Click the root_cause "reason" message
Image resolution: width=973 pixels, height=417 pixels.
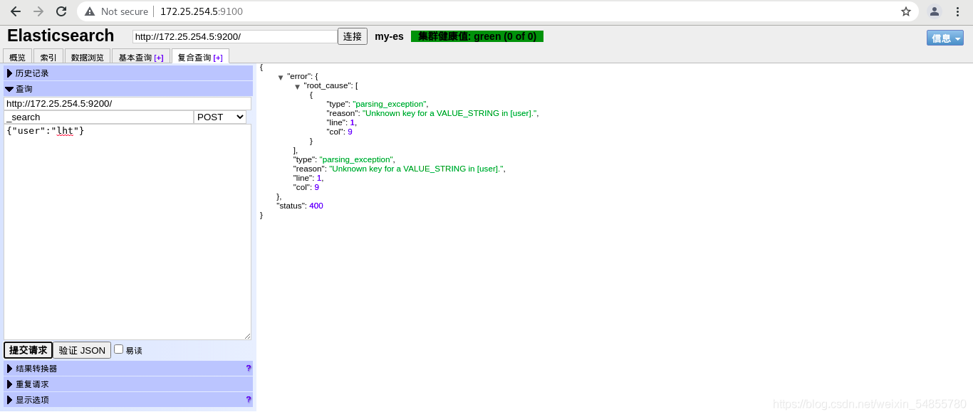[x=450, y=113]
